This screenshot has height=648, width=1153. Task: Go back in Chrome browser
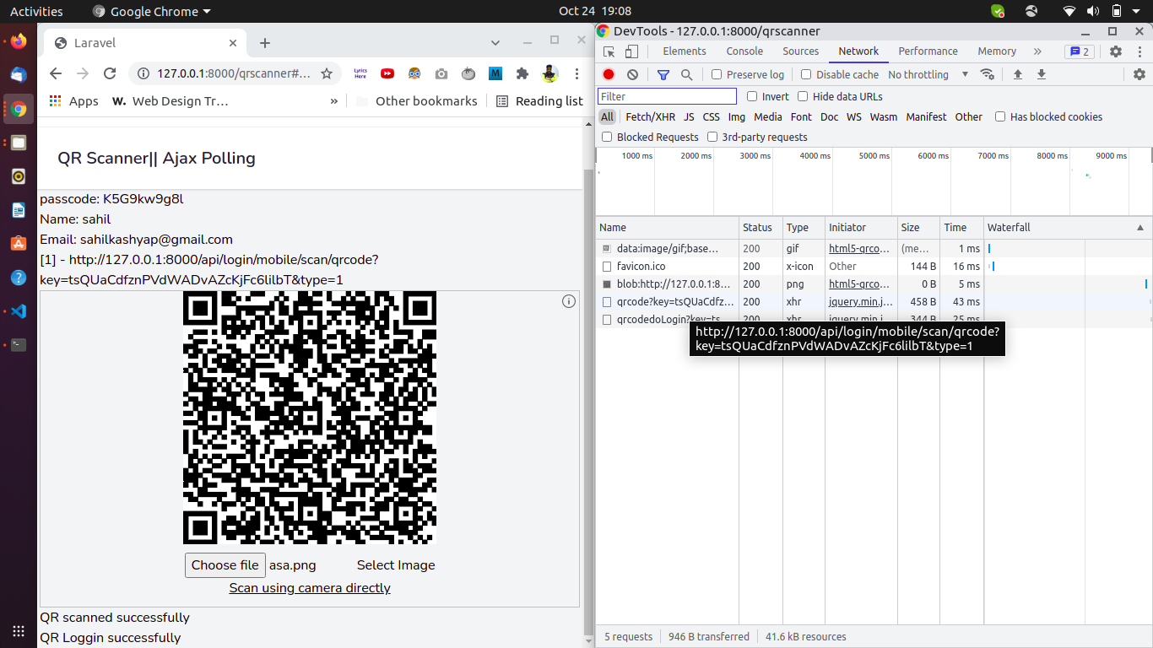(x=56, y=73)
